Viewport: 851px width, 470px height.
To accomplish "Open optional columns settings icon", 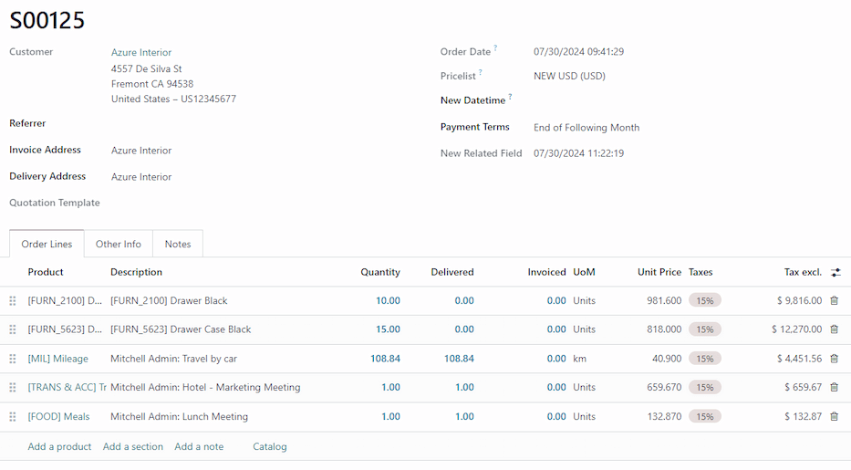I will coord(835,272).
